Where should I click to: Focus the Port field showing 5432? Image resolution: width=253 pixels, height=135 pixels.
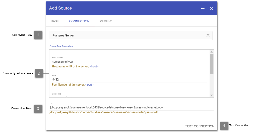pos(129,80)
